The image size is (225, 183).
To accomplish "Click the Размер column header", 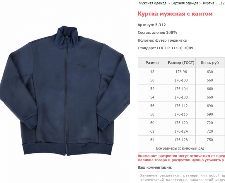I will 152,63.
